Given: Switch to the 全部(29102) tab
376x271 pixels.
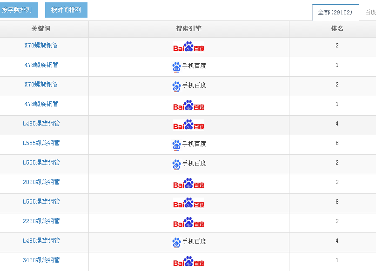Looking at the screenshot, I should point(335,13).
